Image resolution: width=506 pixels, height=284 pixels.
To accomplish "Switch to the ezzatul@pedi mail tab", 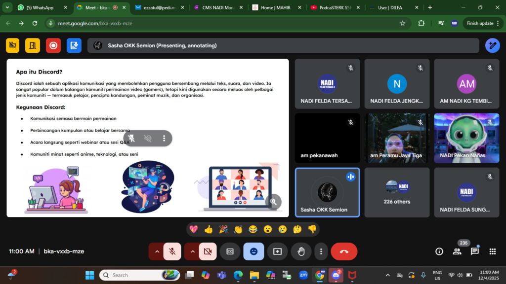I will pos(160,7).
